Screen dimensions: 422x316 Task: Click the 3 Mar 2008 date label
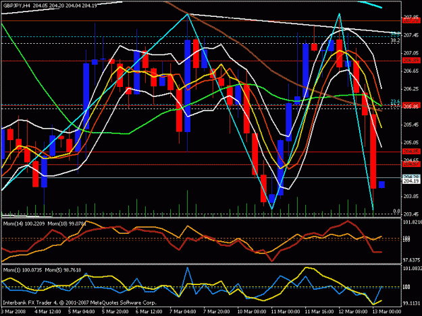pyautogui.click(x=14, y=312)
